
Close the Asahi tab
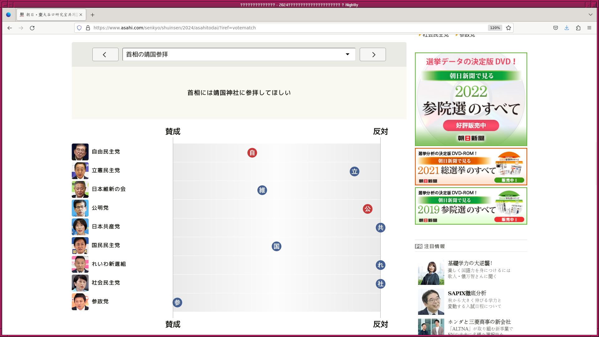coord(81,15)
